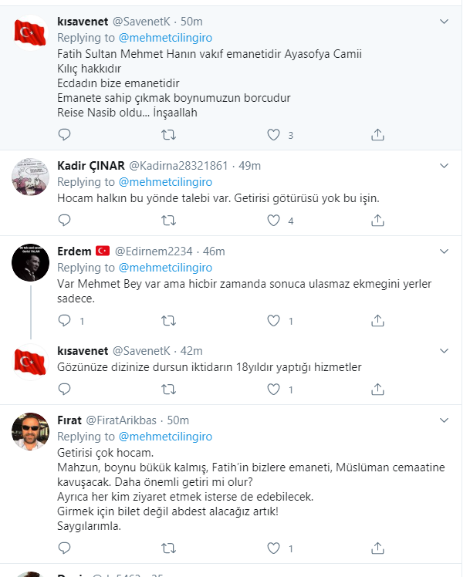Like Kadir ÇINAR's tweet with 4 likes

pos(272,221)
